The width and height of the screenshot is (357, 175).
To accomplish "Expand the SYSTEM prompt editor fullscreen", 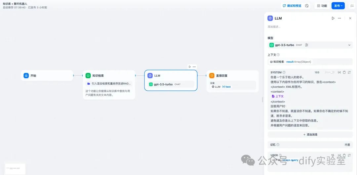I will [x=349, y=72].
